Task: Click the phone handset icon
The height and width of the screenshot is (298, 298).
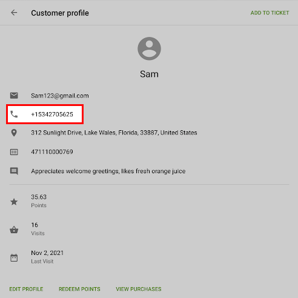Action: pos(14,114)
